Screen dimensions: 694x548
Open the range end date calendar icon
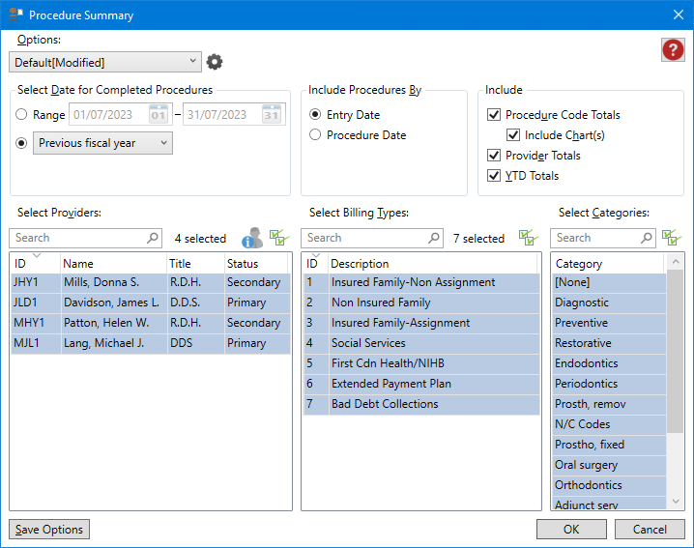pos(272,115)
